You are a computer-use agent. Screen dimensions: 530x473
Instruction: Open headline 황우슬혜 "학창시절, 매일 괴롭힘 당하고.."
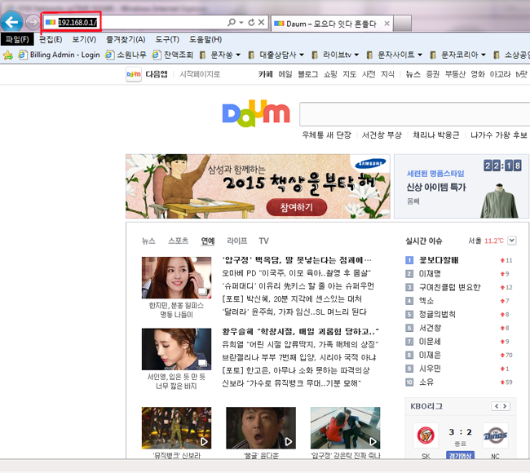click(x=300, y=331)
